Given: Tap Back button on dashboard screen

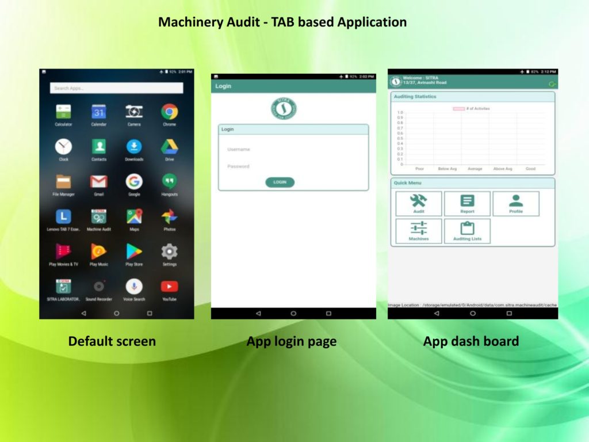Looking at the screenshot, I should pyautogui.click(x=437, y=313).
